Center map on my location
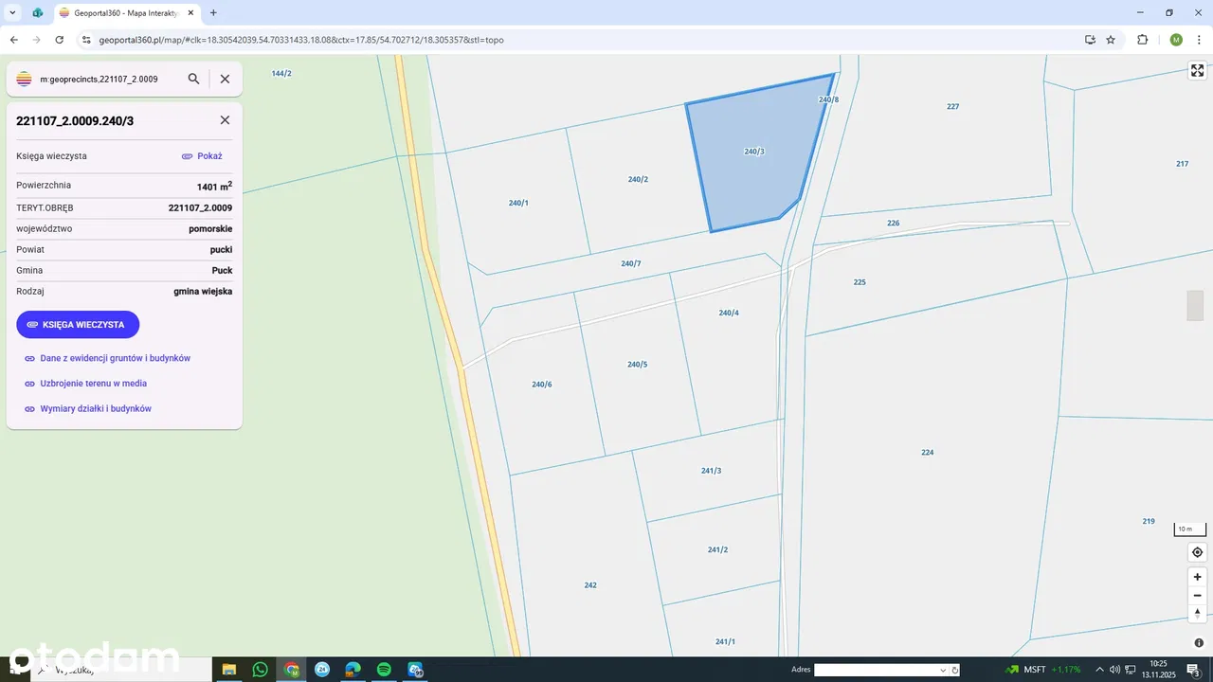 1197,552
